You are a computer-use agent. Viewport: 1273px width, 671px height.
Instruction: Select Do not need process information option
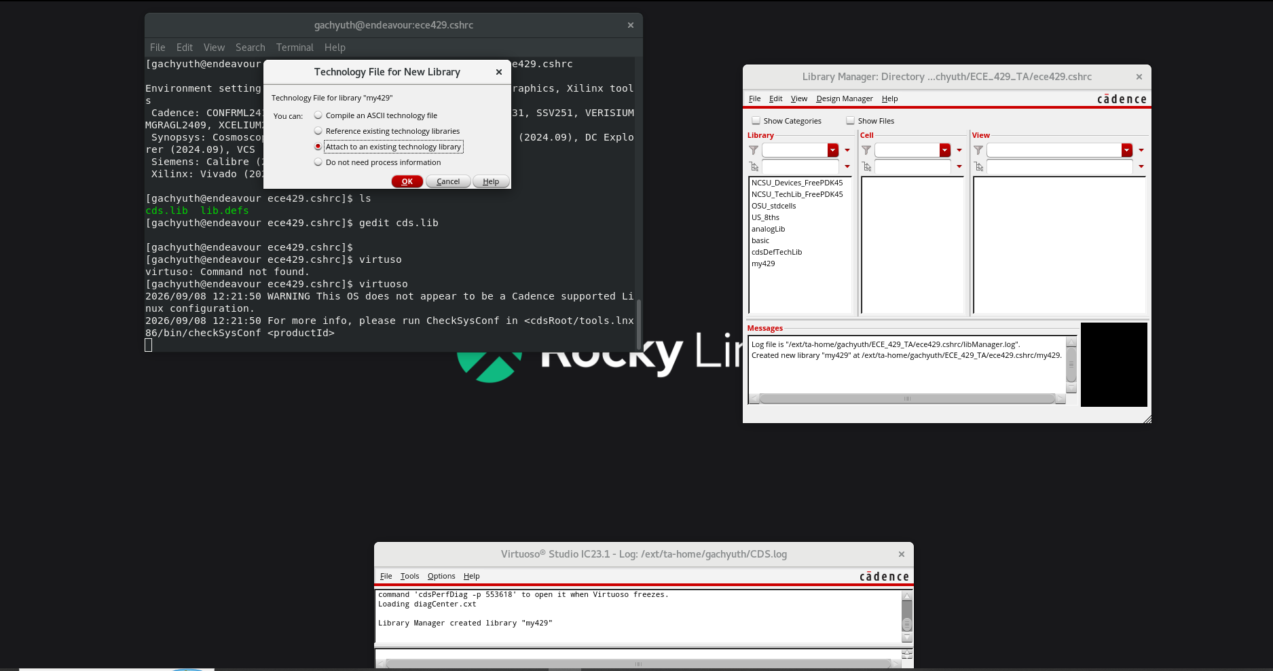pyautogui.click(x=318, y=162)
